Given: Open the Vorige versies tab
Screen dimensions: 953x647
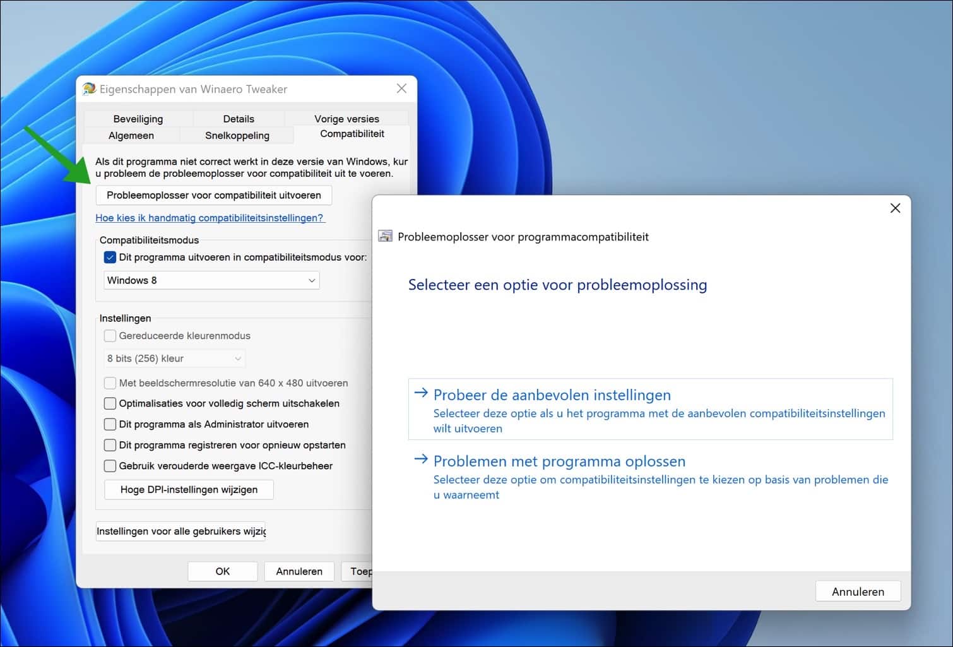Looking at the screenshot, I should (x=346, y=118).
